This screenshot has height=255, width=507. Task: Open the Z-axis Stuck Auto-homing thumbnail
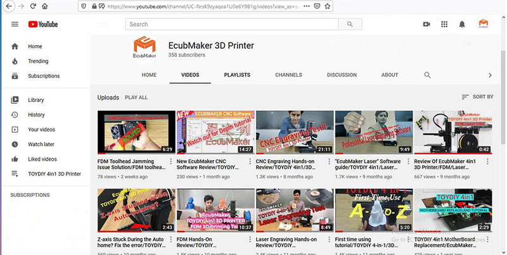[136, 211]
